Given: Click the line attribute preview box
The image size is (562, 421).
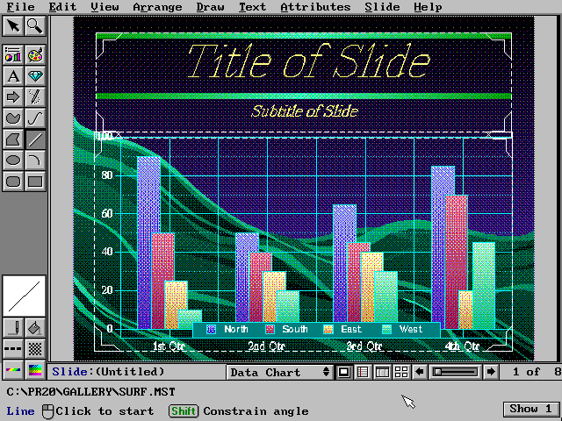Looking at the screenshot, I should 25,296.
